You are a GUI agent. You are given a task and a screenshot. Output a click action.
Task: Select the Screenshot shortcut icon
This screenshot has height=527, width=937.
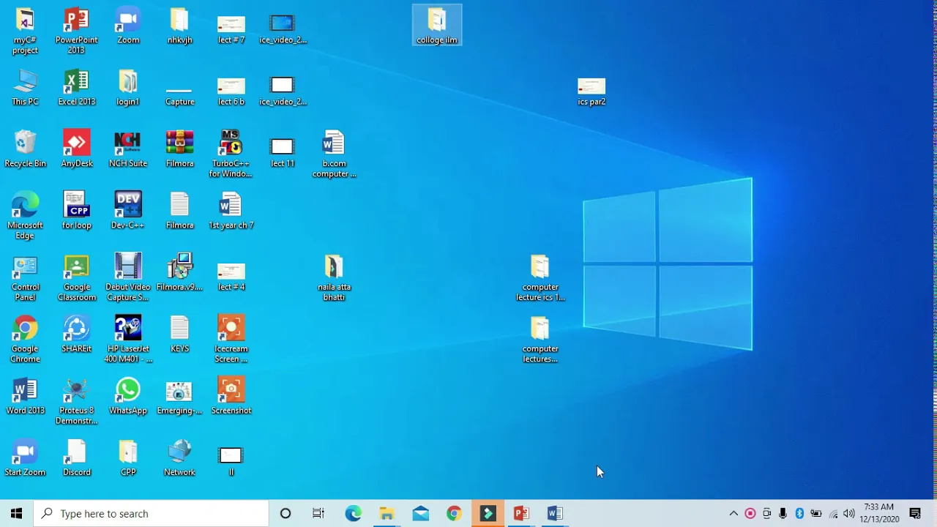click(x=231, y=396)
